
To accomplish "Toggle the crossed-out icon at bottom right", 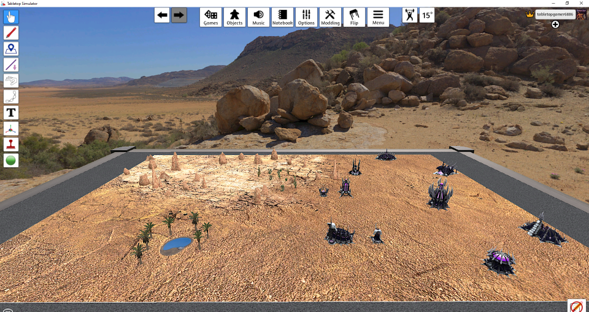I will (x=577, y=306).
